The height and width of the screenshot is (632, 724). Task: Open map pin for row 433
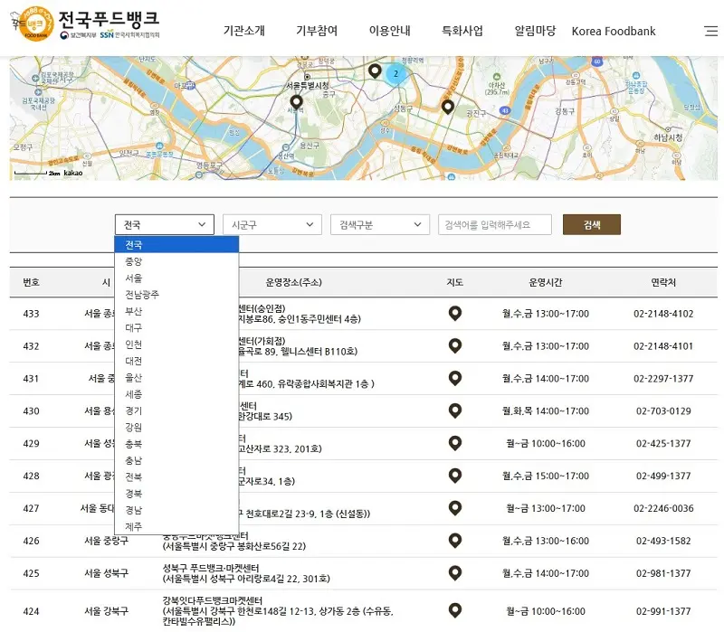(x=455, y=314)
